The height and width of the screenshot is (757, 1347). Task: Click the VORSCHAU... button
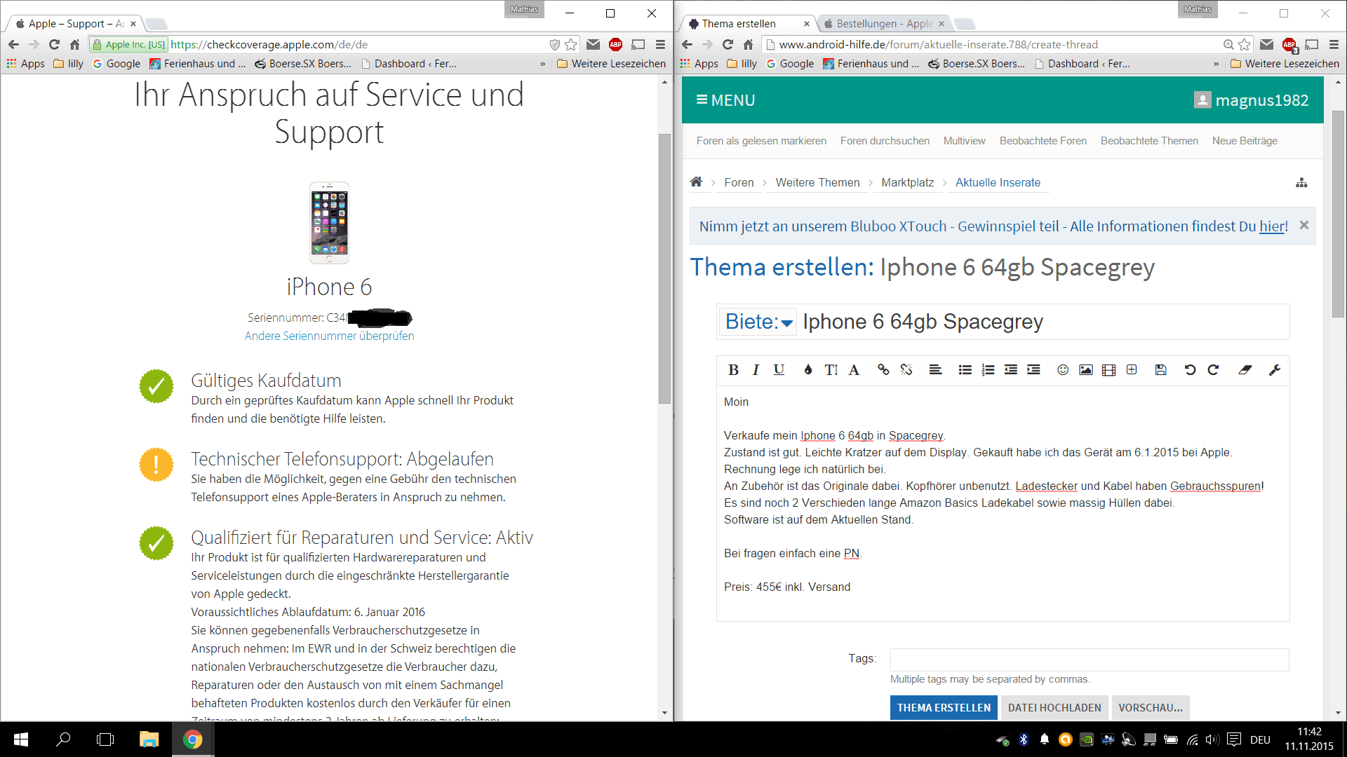point(1151,708)
